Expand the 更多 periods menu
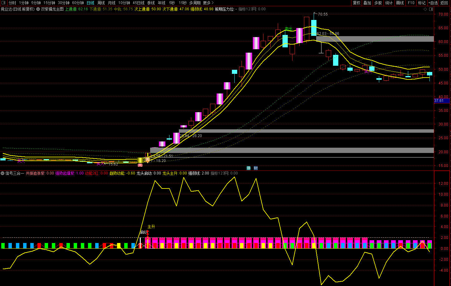This screenshot has width=451, height=286. pos(208,3)
